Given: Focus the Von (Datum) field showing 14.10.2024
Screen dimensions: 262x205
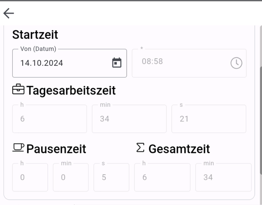Looking at the screenshot, I should (62, 63).
